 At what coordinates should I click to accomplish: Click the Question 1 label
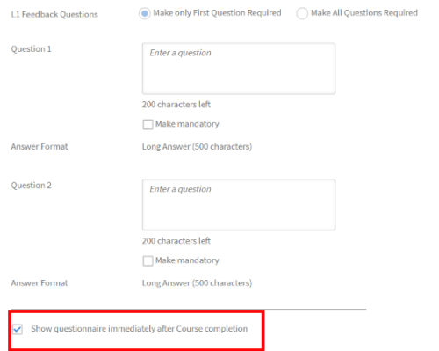pyautogui.click(x=31, y=49)
